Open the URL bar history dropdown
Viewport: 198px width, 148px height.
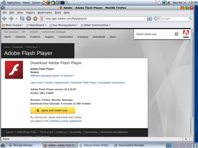149,18
